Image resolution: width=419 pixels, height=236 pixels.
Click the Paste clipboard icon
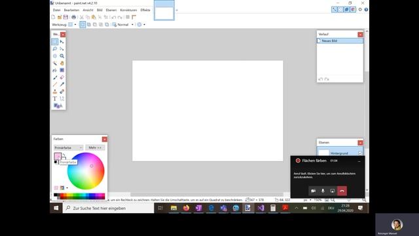tap(94, 17)
